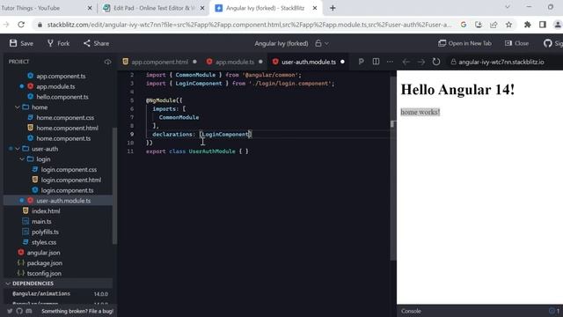Open login.component.html file
This screenshot has height=317, width=563.
coord(70,180)
